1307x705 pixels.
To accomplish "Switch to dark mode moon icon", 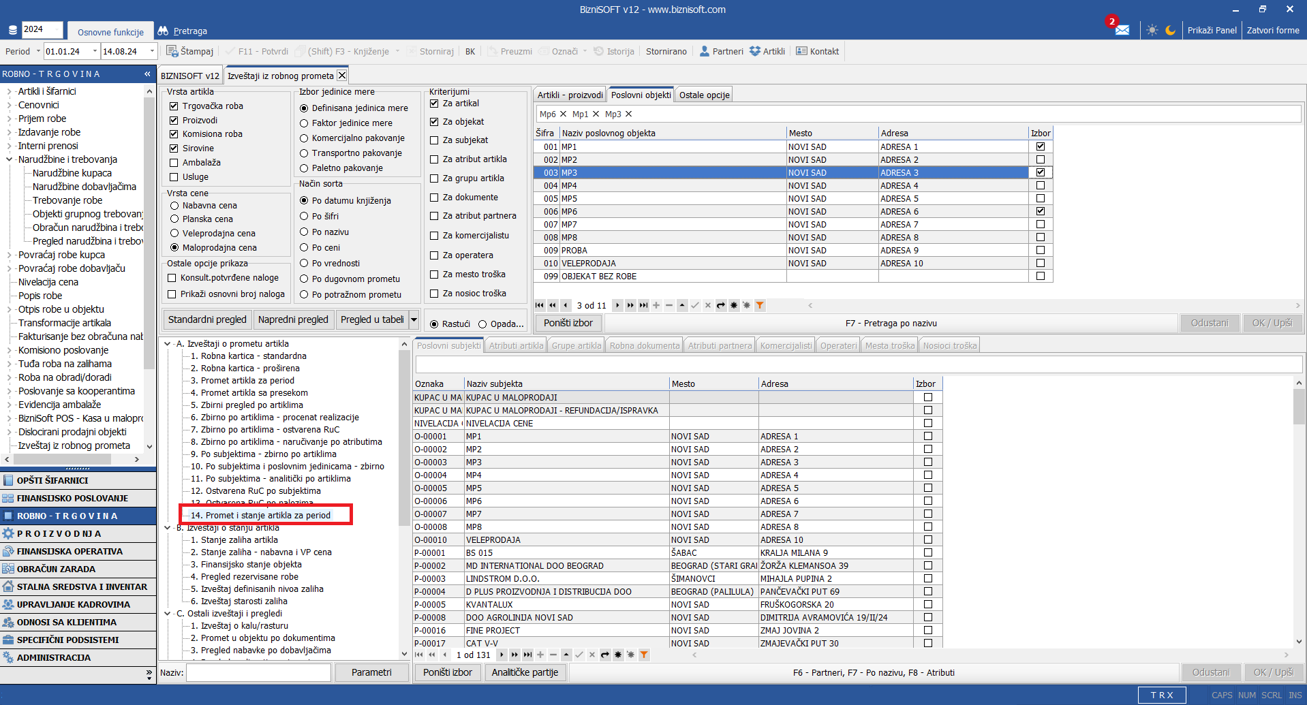I will (1170, 30).
